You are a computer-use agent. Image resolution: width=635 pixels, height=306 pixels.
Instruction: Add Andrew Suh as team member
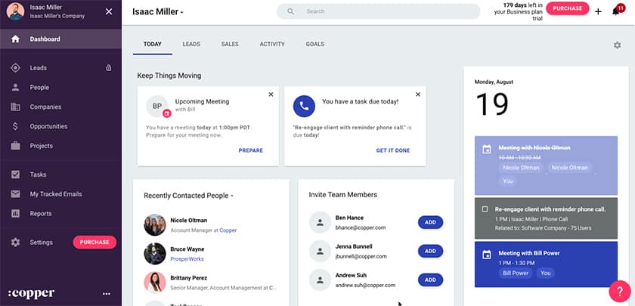[430, 280]
